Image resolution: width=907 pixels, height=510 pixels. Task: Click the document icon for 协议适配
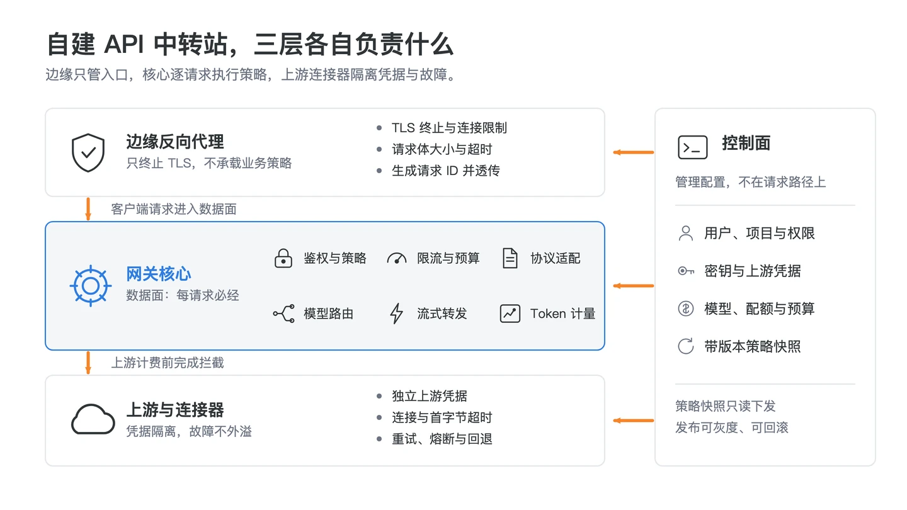point(510,258)
